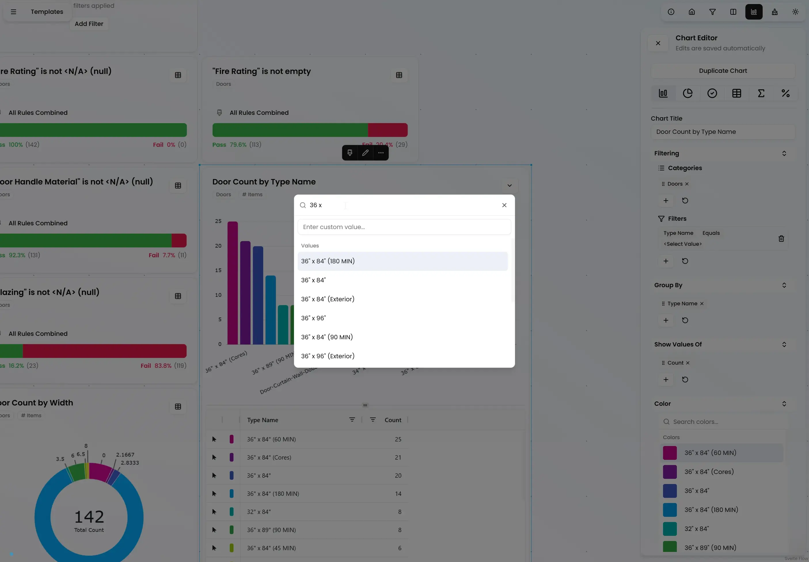Select the percentage chart type icon

[x=785, y=93]
